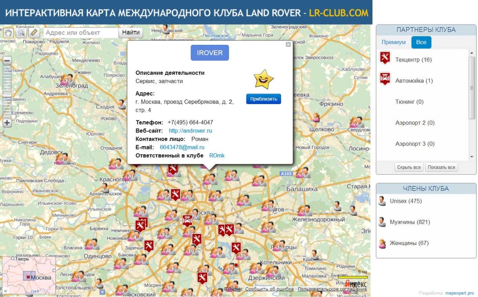Toggle the Техцентр (16) category

tap(414, 60)
